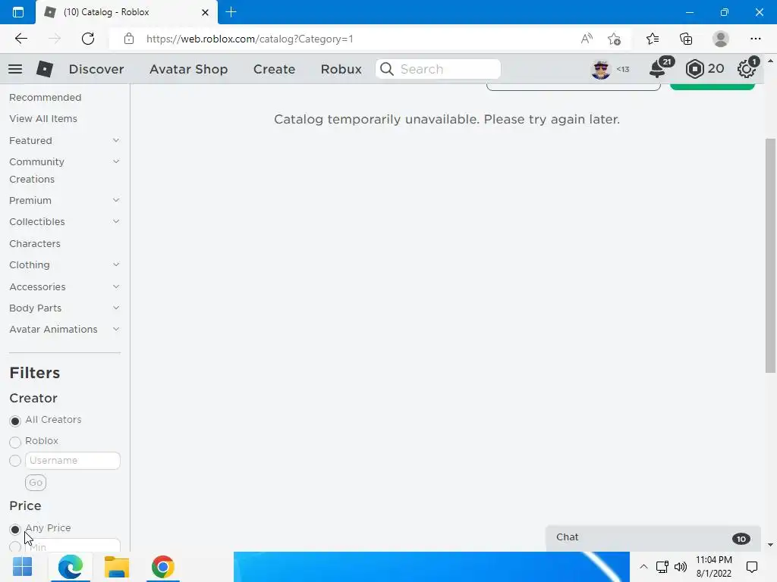Open the Discover menu item

pyautogui.click(x=96, y=69)
